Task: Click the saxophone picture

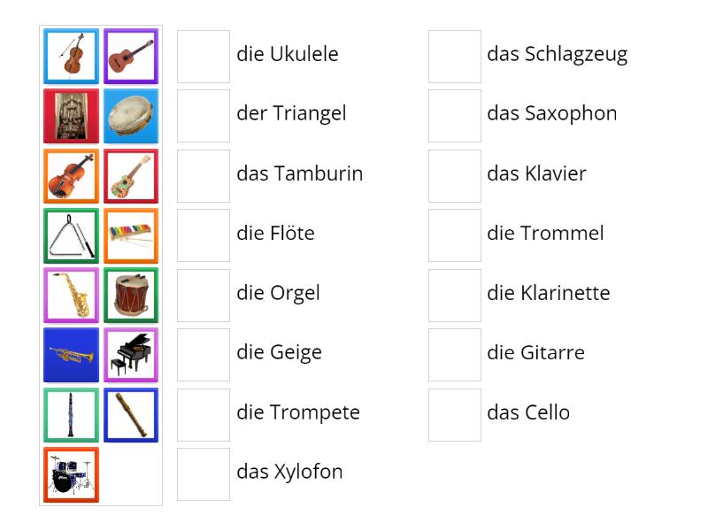Action: click(x=70, y=295)
